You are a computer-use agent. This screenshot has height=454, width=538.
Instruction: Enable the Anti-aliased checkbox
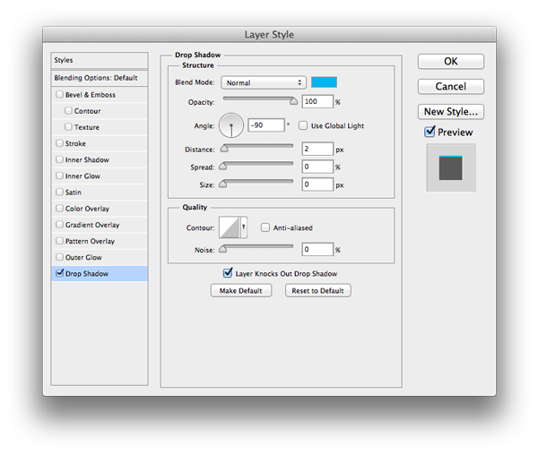(265, 227)
